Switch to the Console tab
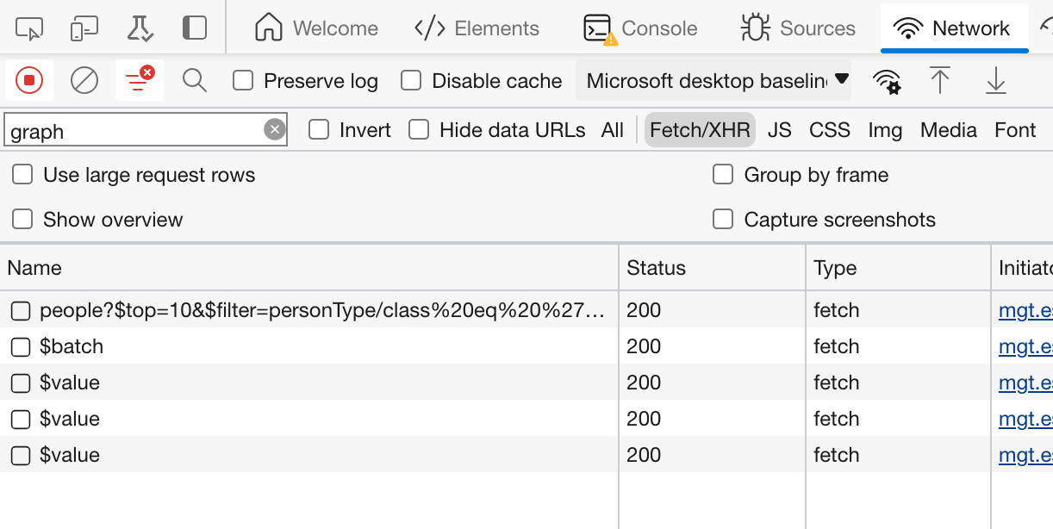 641,28
